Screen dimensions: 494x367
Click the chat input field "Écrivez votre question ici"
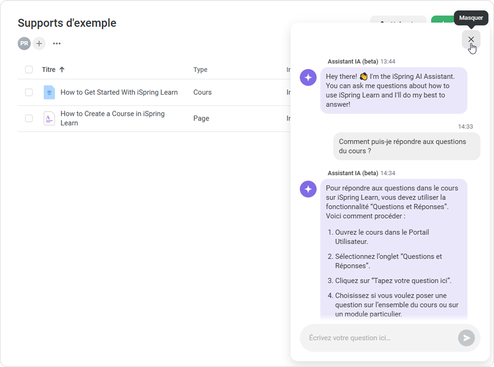[382, 338]
